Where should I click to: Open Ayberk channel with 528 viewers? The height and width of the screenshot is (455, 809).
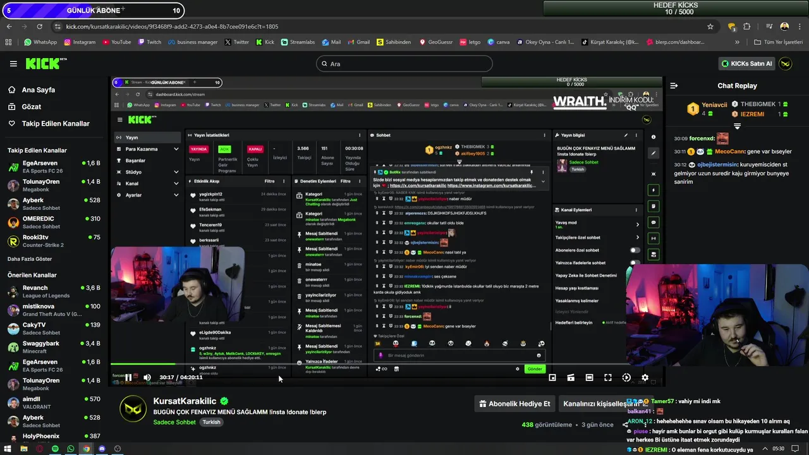coord(54,204)
